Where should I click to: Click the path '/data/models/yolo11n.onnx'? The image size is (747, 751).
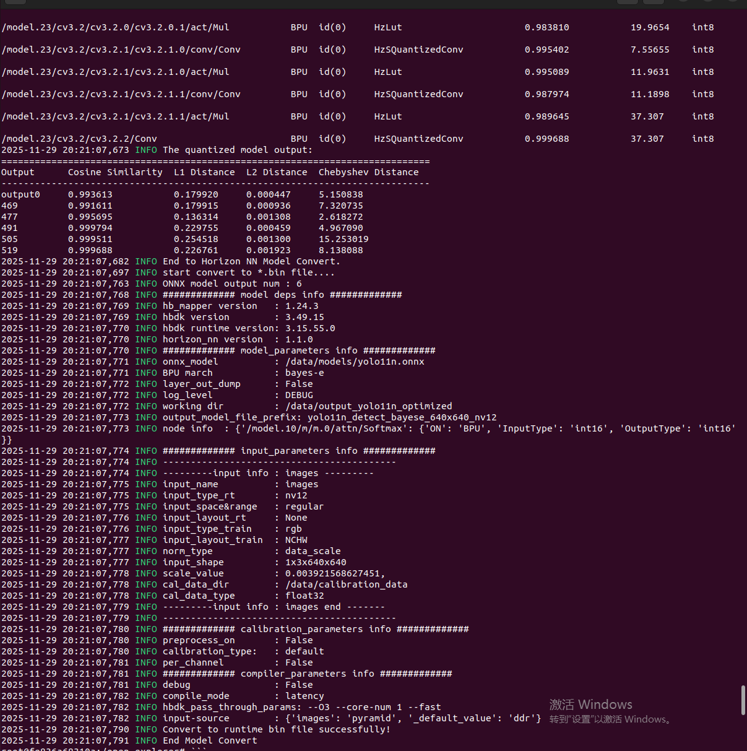pos(355,362)
